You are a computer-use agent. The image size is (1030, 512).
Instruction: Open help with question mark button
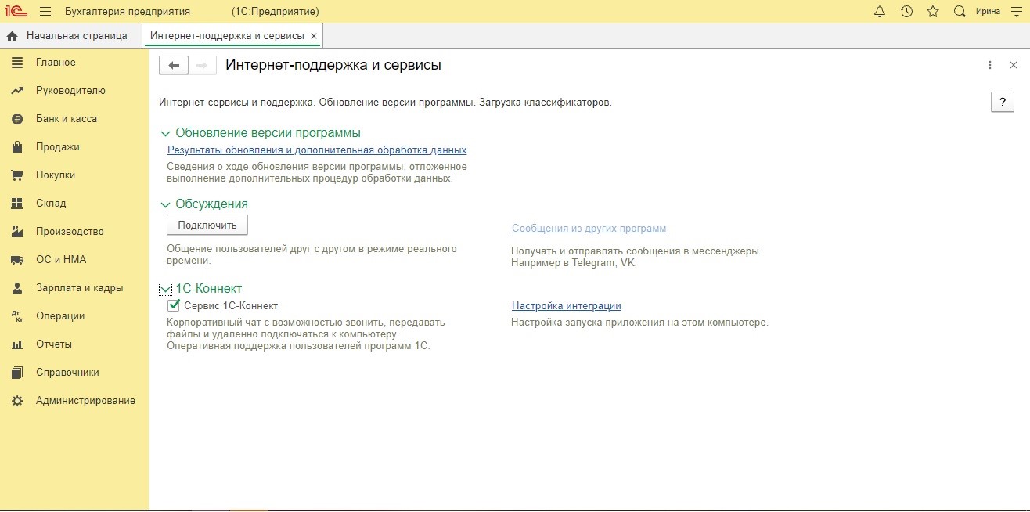point(1002,103)
